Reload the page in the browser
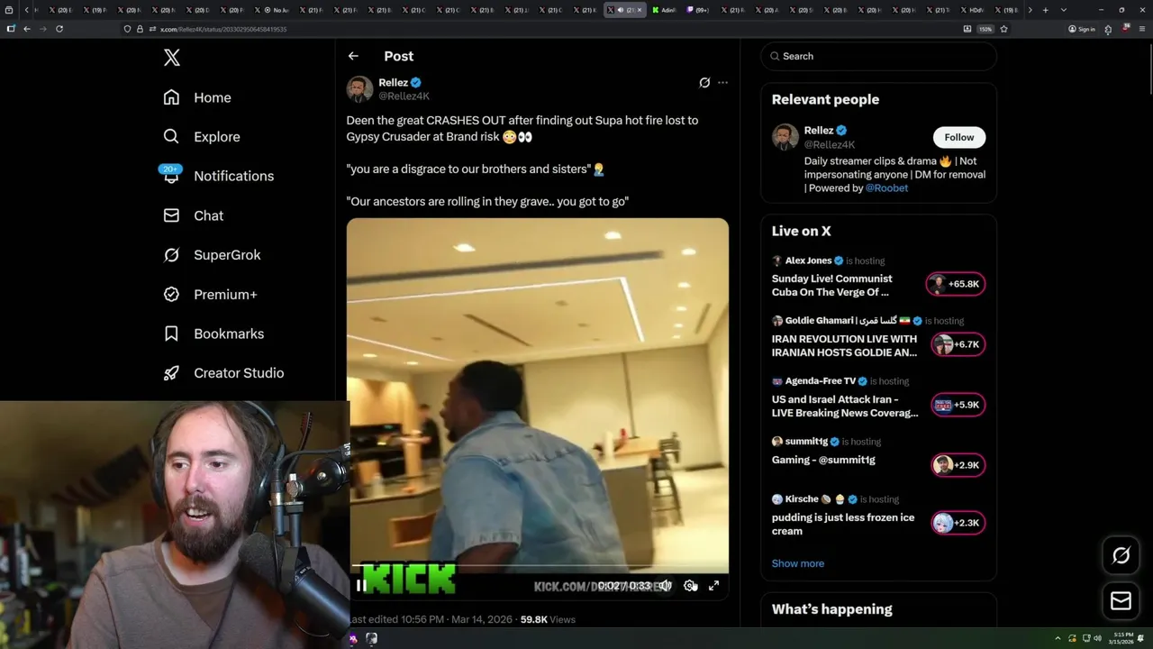The height and width of the screenshot is (649, 1153). (x=59, y=29)
